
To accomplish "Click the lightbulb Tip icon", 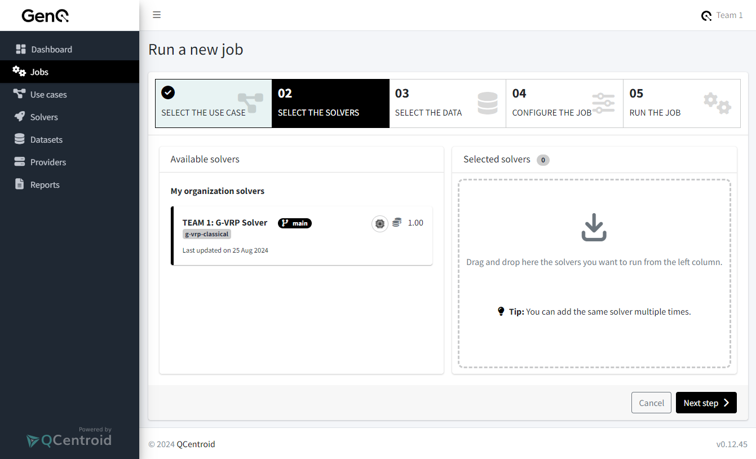I will tap(501, 311).
